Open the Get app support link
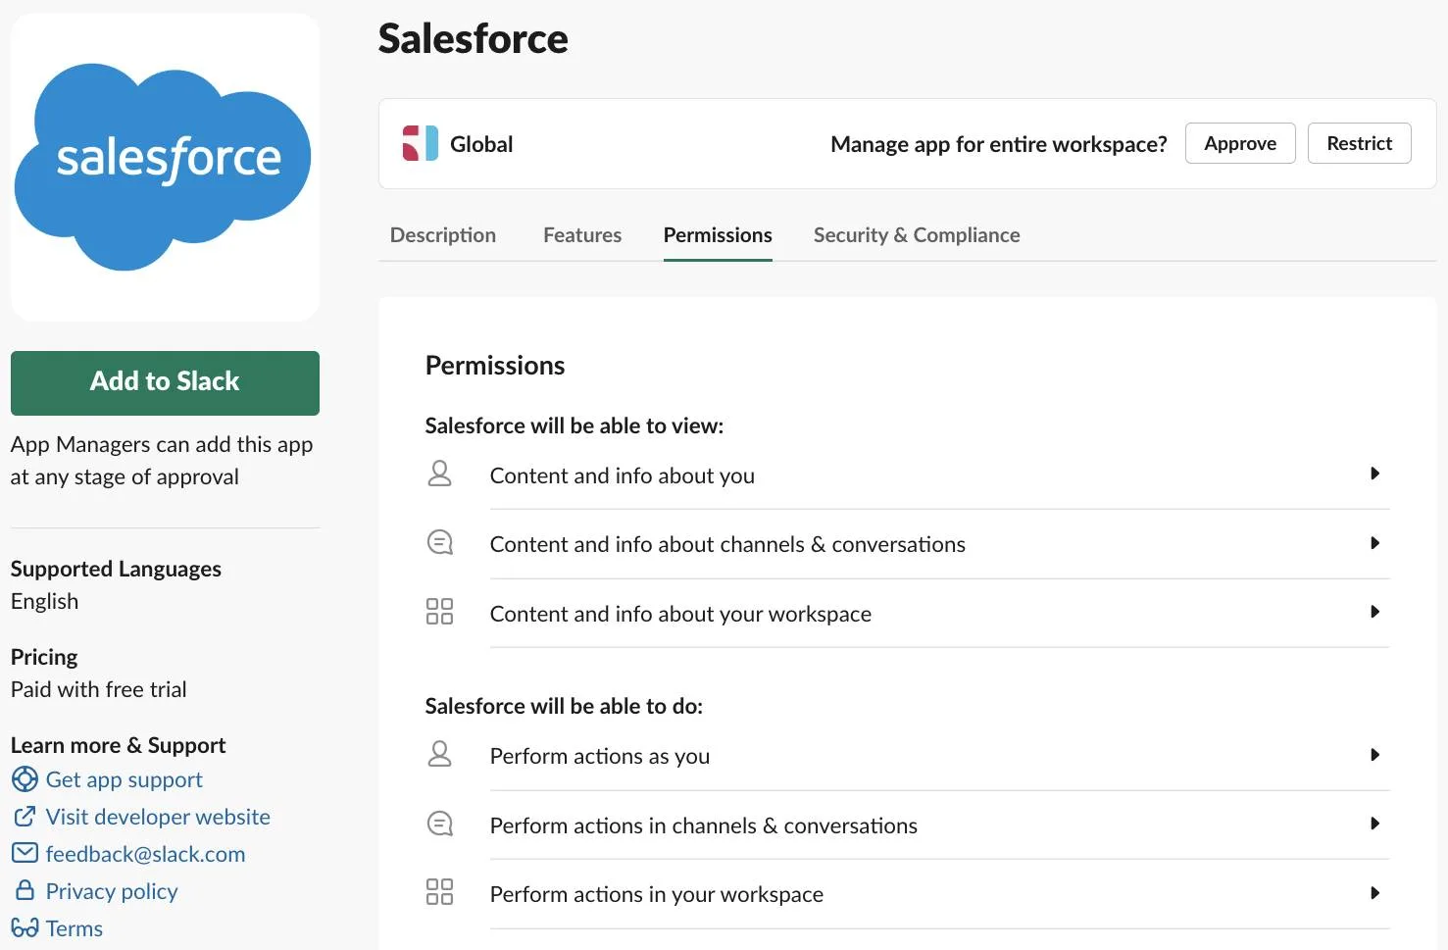This screenshot has height=950, width=1448. click(125, 779)
